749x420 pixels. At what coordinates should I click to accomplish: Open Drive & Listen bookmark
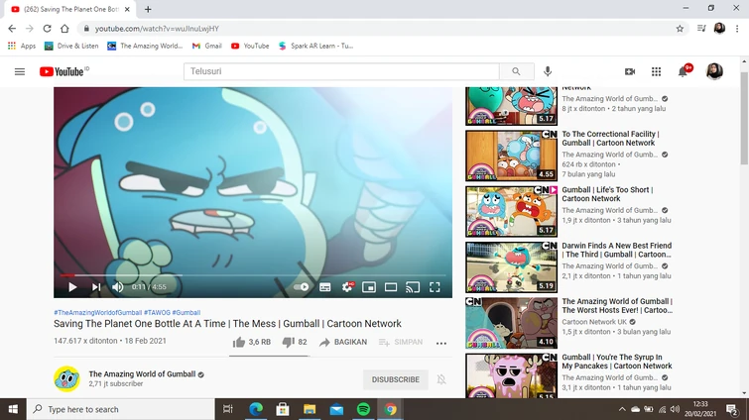[x=71, y=46]
